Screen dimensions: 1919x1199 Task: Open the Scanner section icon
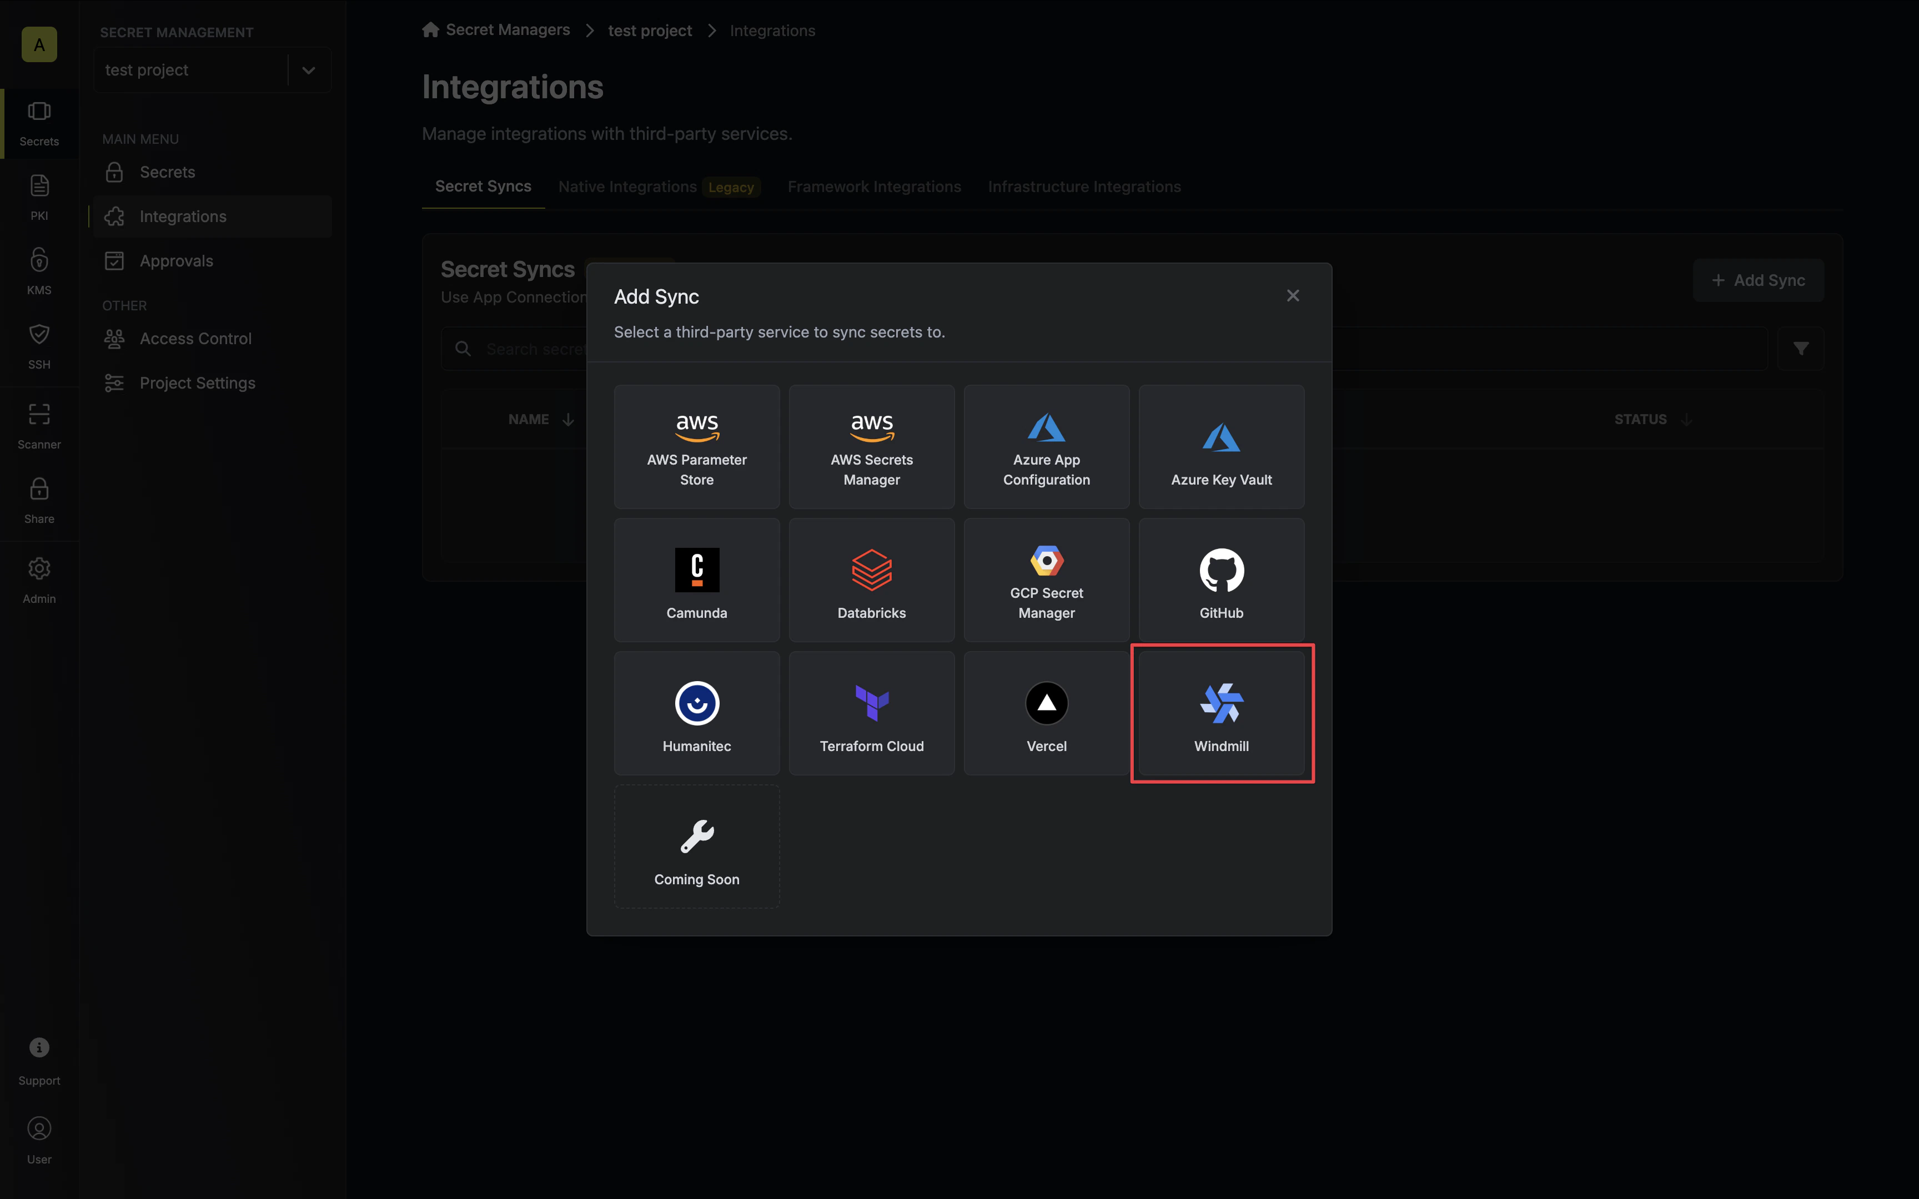click(39, 427)
